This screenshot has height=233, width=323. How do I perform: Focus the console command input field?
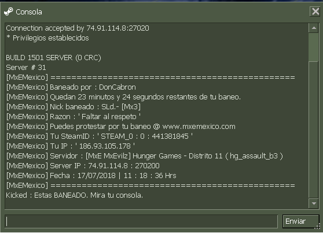pos(141,221)
